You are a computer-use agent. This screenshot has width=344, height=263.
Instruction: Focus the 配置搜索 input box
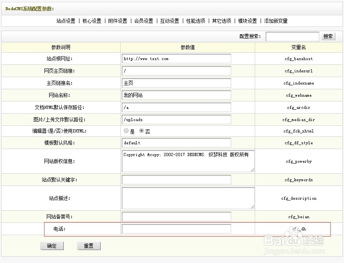tap(292, 37)
